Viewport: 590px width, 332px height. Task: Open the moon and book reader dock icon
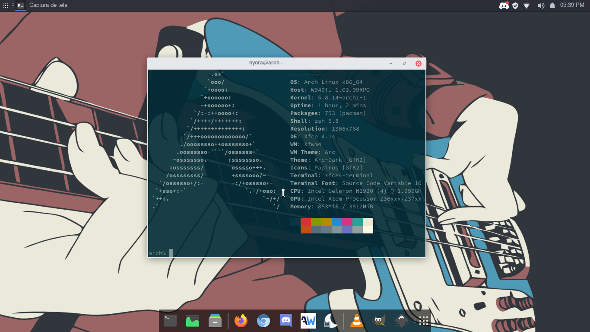(331, 321)
